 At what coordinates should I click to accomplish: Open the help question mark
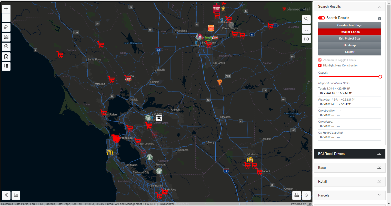(x=306, y=39)
